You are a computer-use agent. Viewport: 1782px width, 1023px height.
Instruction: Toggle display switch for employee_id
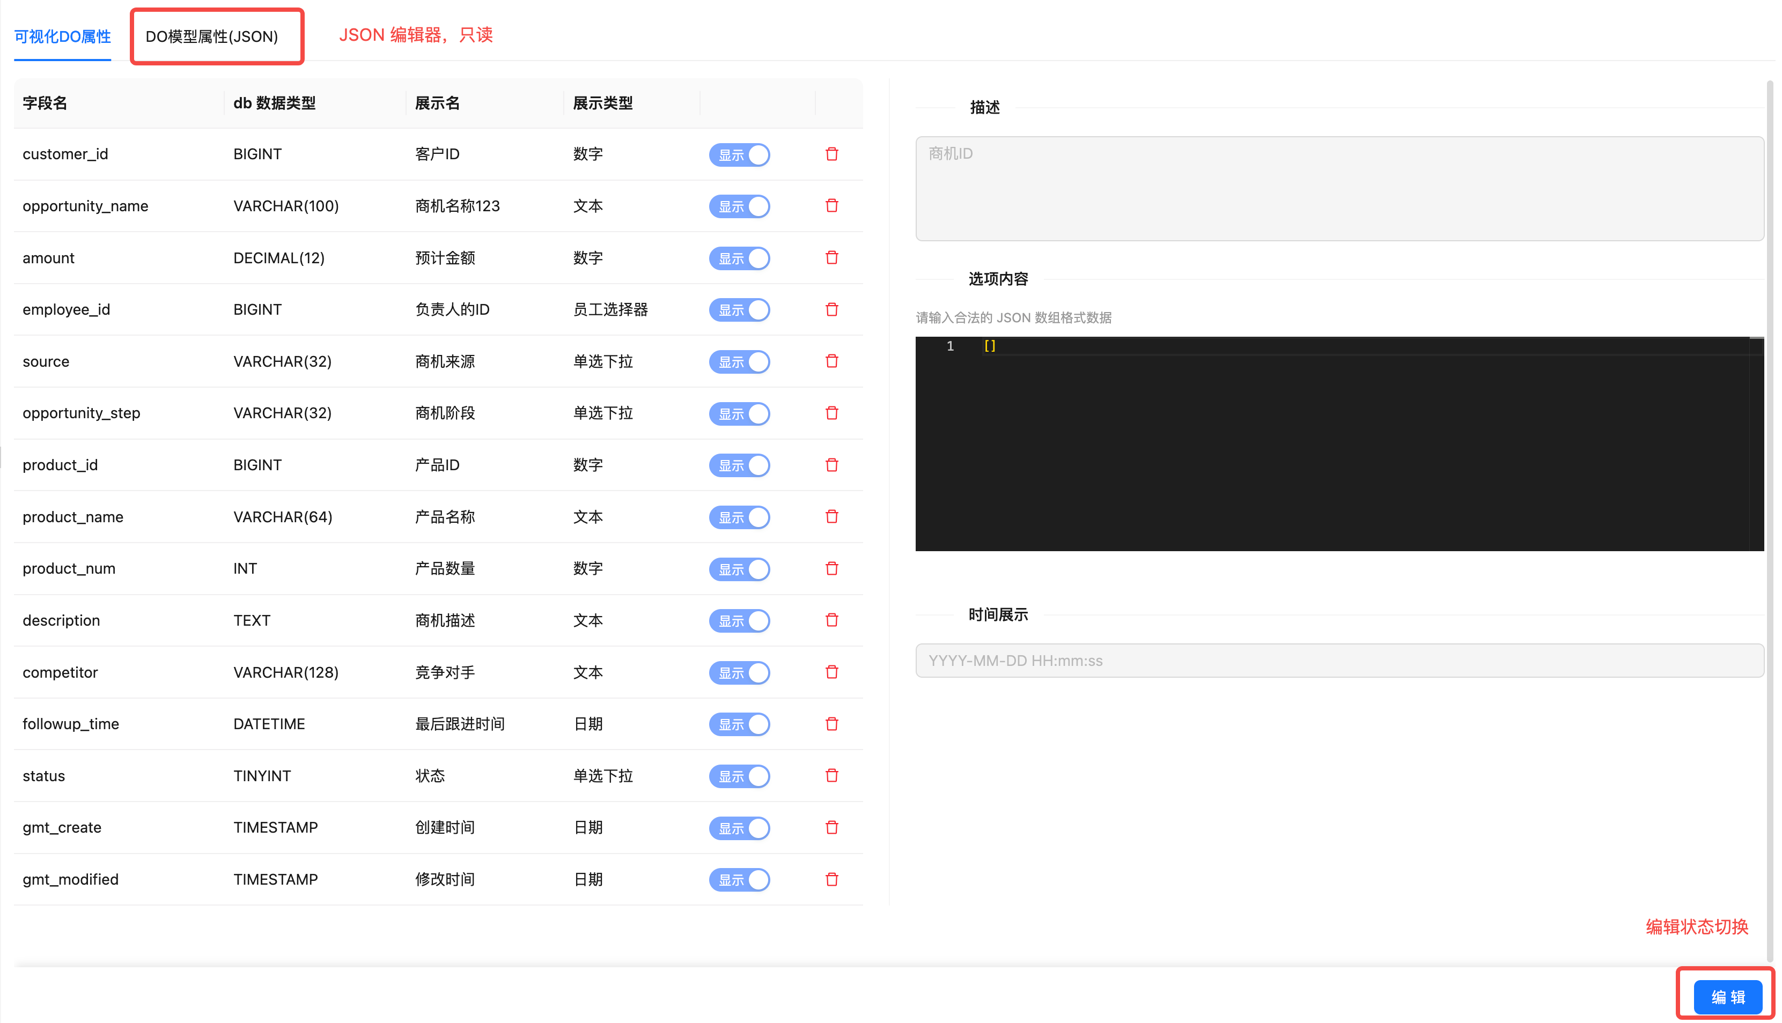pos(739,310)
